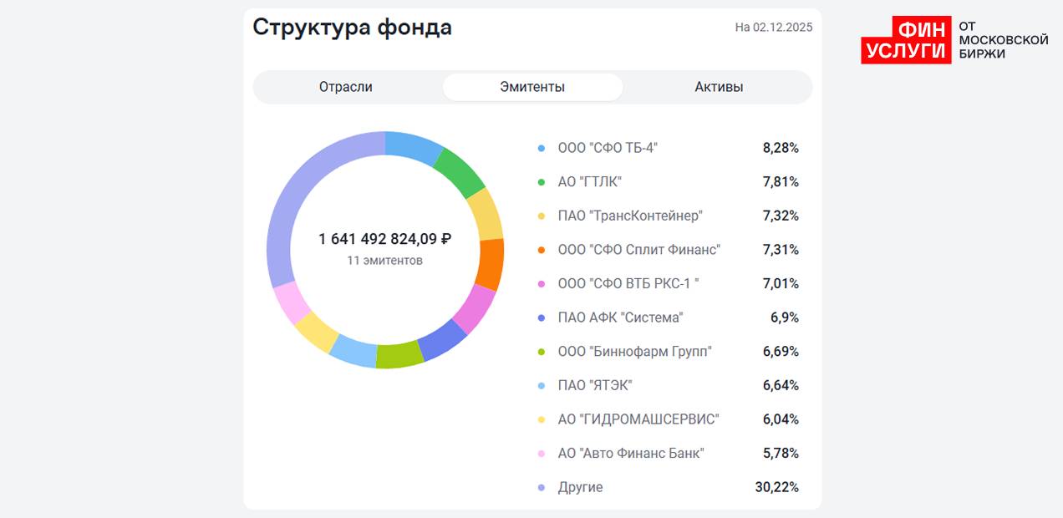Image resolution: width=1063 pixels, height=518 pixels.
Task: Switch to the Отрасли tab
Action: [345, 87]
